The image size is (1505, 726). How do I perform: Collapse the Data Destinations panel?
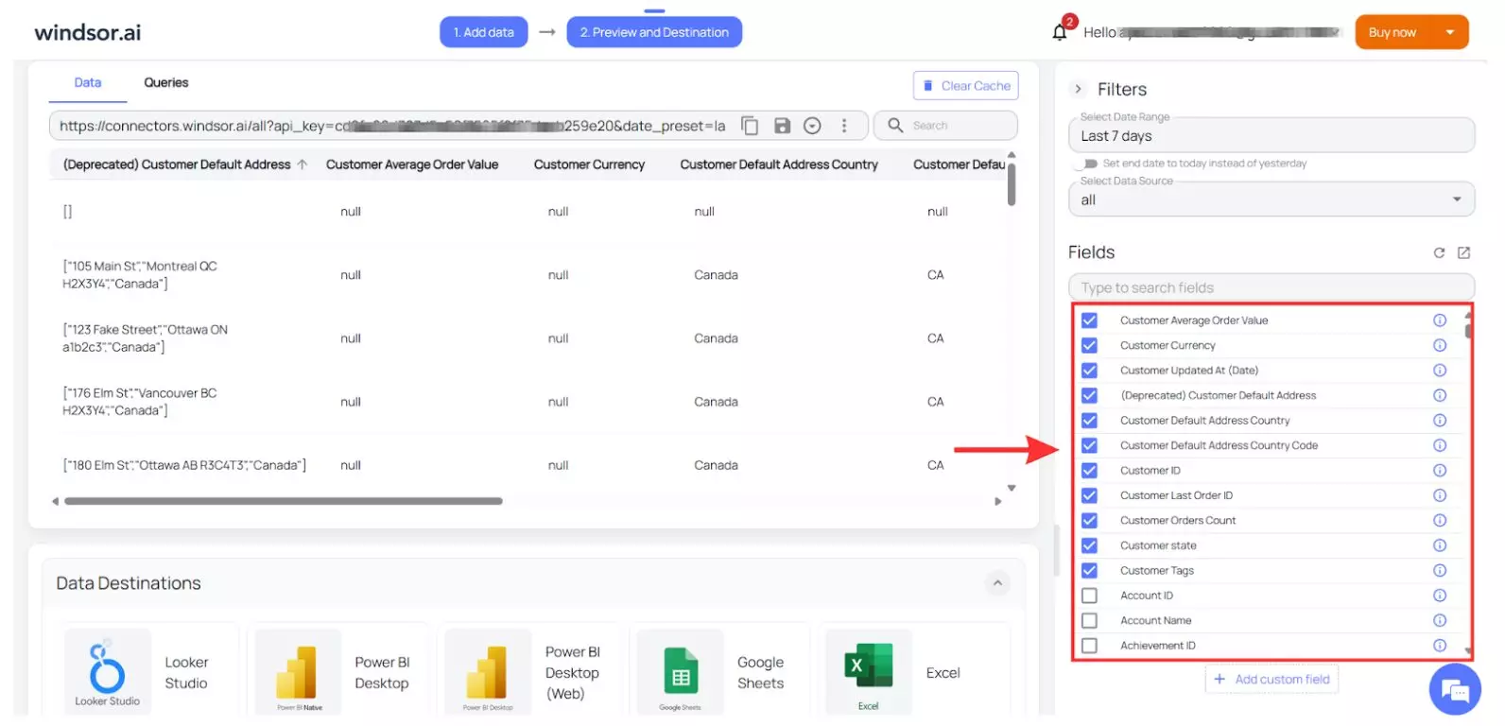coord(997,583)
